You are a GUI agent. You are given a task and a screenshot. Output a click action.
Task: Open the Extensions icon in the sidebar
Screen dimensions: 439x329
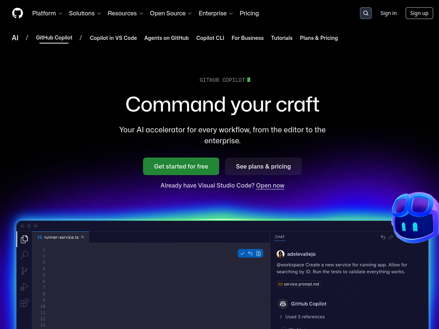click(x=24, y=303)
